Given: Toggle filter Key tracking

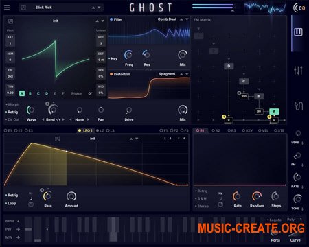Looking at the screenshot, I should click(113, 58).
